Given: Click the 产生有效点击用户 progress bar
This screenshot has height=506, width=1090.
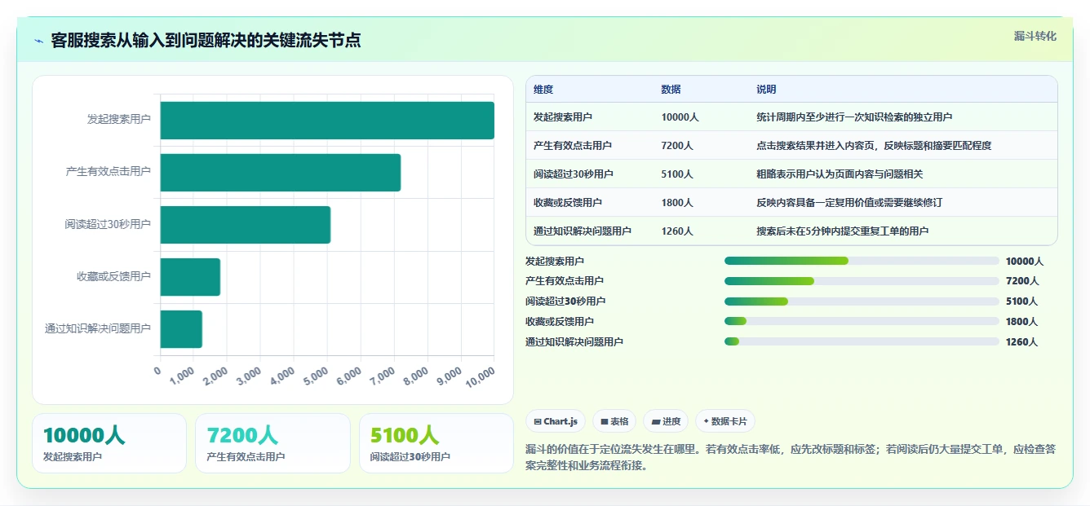Looking at the screenshot, I should tap(862, 280).
